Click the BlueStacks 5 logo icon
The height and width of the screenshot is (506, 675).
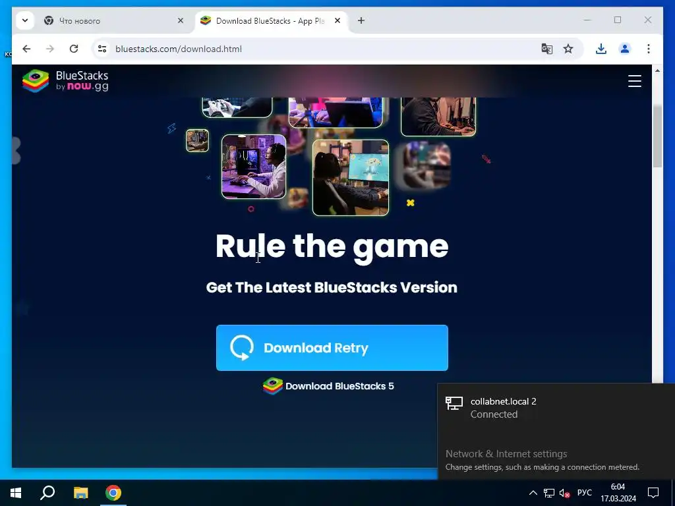point(272,386)
